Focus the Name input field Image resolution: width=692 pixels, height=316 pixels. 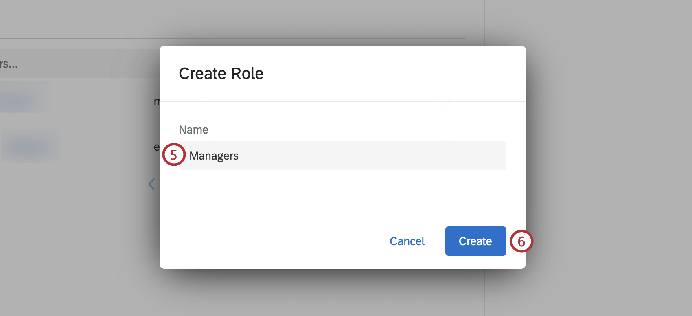[342, 156]
